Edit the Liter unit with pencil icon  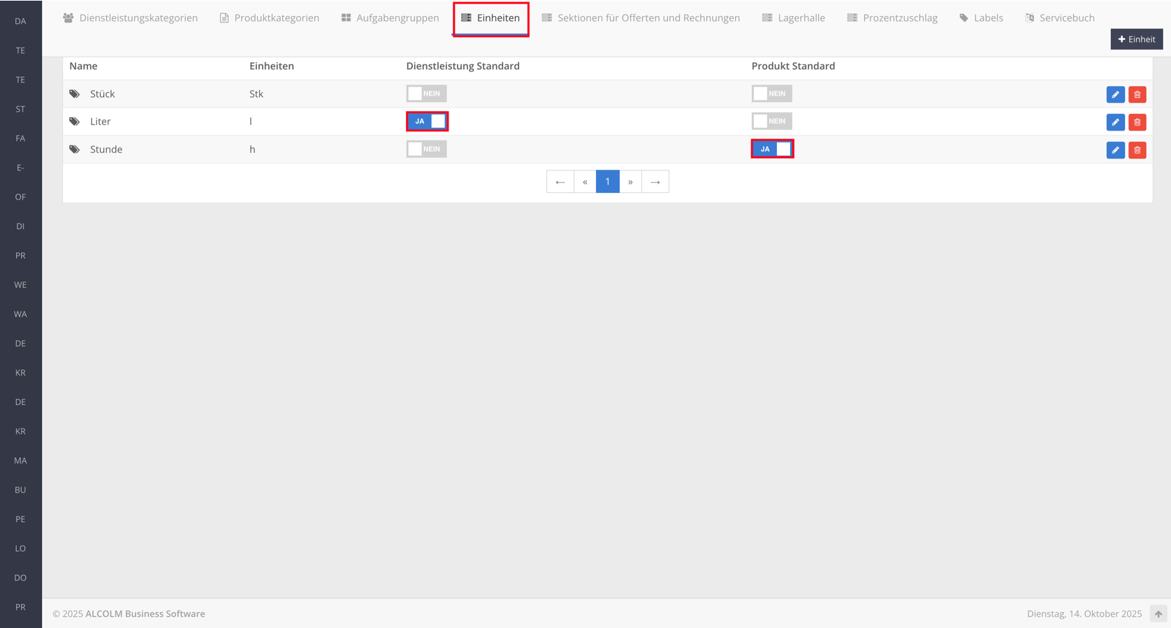1115,122
